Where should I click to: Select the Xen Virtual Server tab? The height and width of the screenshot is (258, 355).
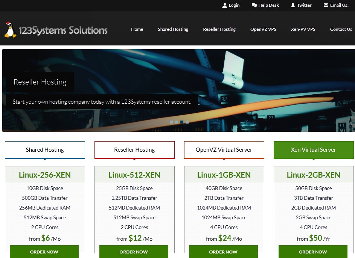tap(314, 150)
